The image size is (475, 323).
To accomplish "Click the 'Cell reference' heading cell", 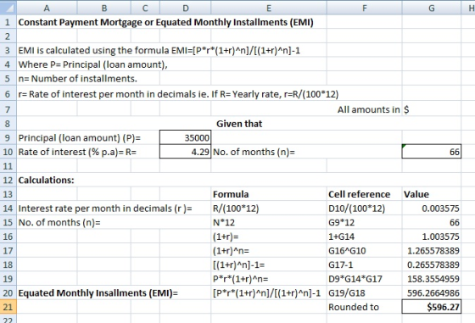I will coord(360,194).
